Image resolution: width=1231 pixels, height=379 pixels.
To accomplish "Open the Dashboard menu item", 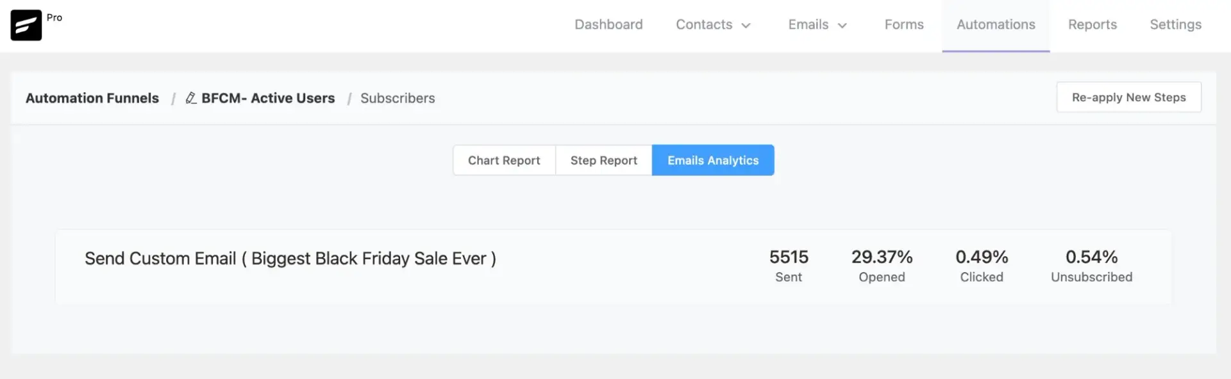I will pos(608,24).
